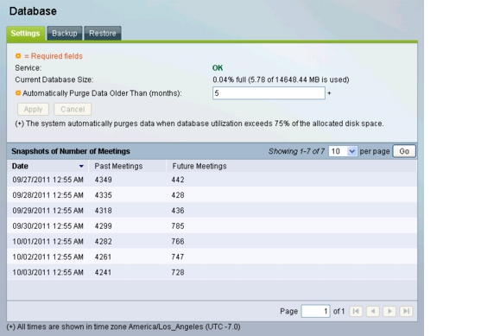The height and width of the screenshot is (336, 500).
Task: Click past meetings value 4241
Action: coord(103,272)
